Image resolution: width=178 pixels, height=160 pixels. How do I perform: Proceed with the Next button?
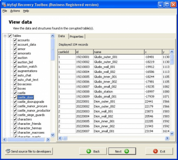tap(122, 151)
